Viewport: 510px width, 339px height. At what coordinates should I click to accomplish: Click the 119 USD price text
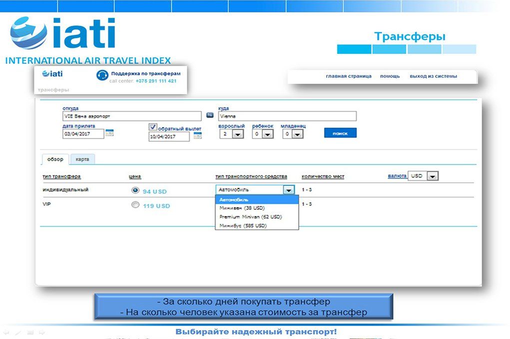[156, 206]
